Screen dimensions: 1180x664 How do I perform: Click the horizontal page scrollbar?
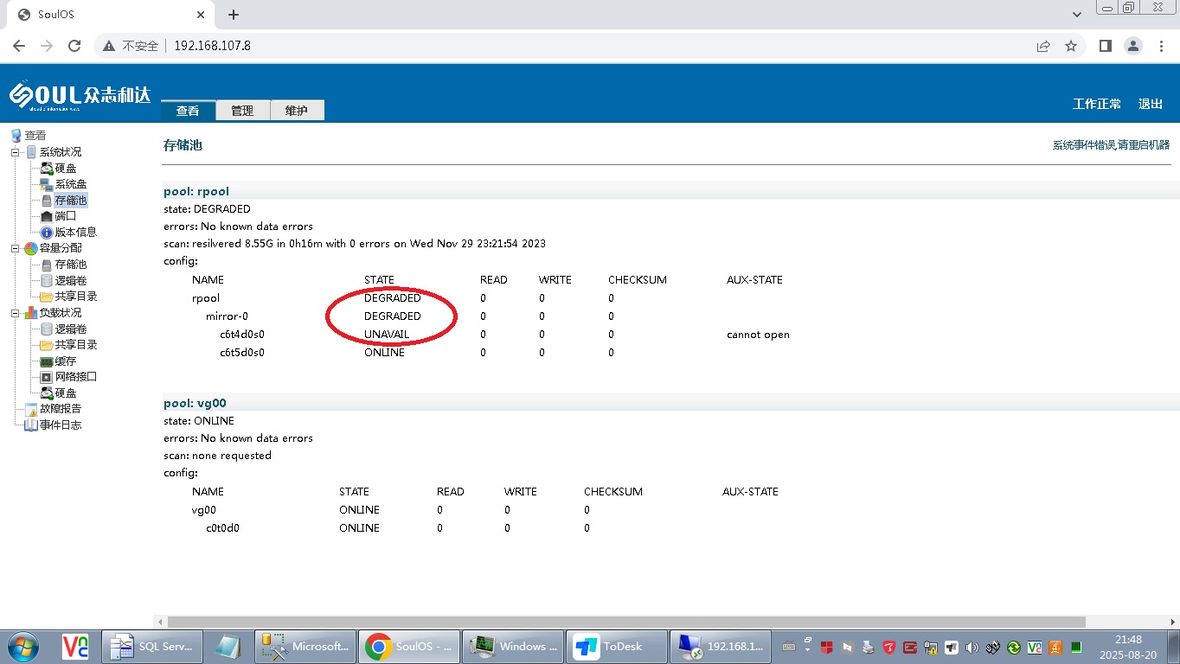click(626, 622)
